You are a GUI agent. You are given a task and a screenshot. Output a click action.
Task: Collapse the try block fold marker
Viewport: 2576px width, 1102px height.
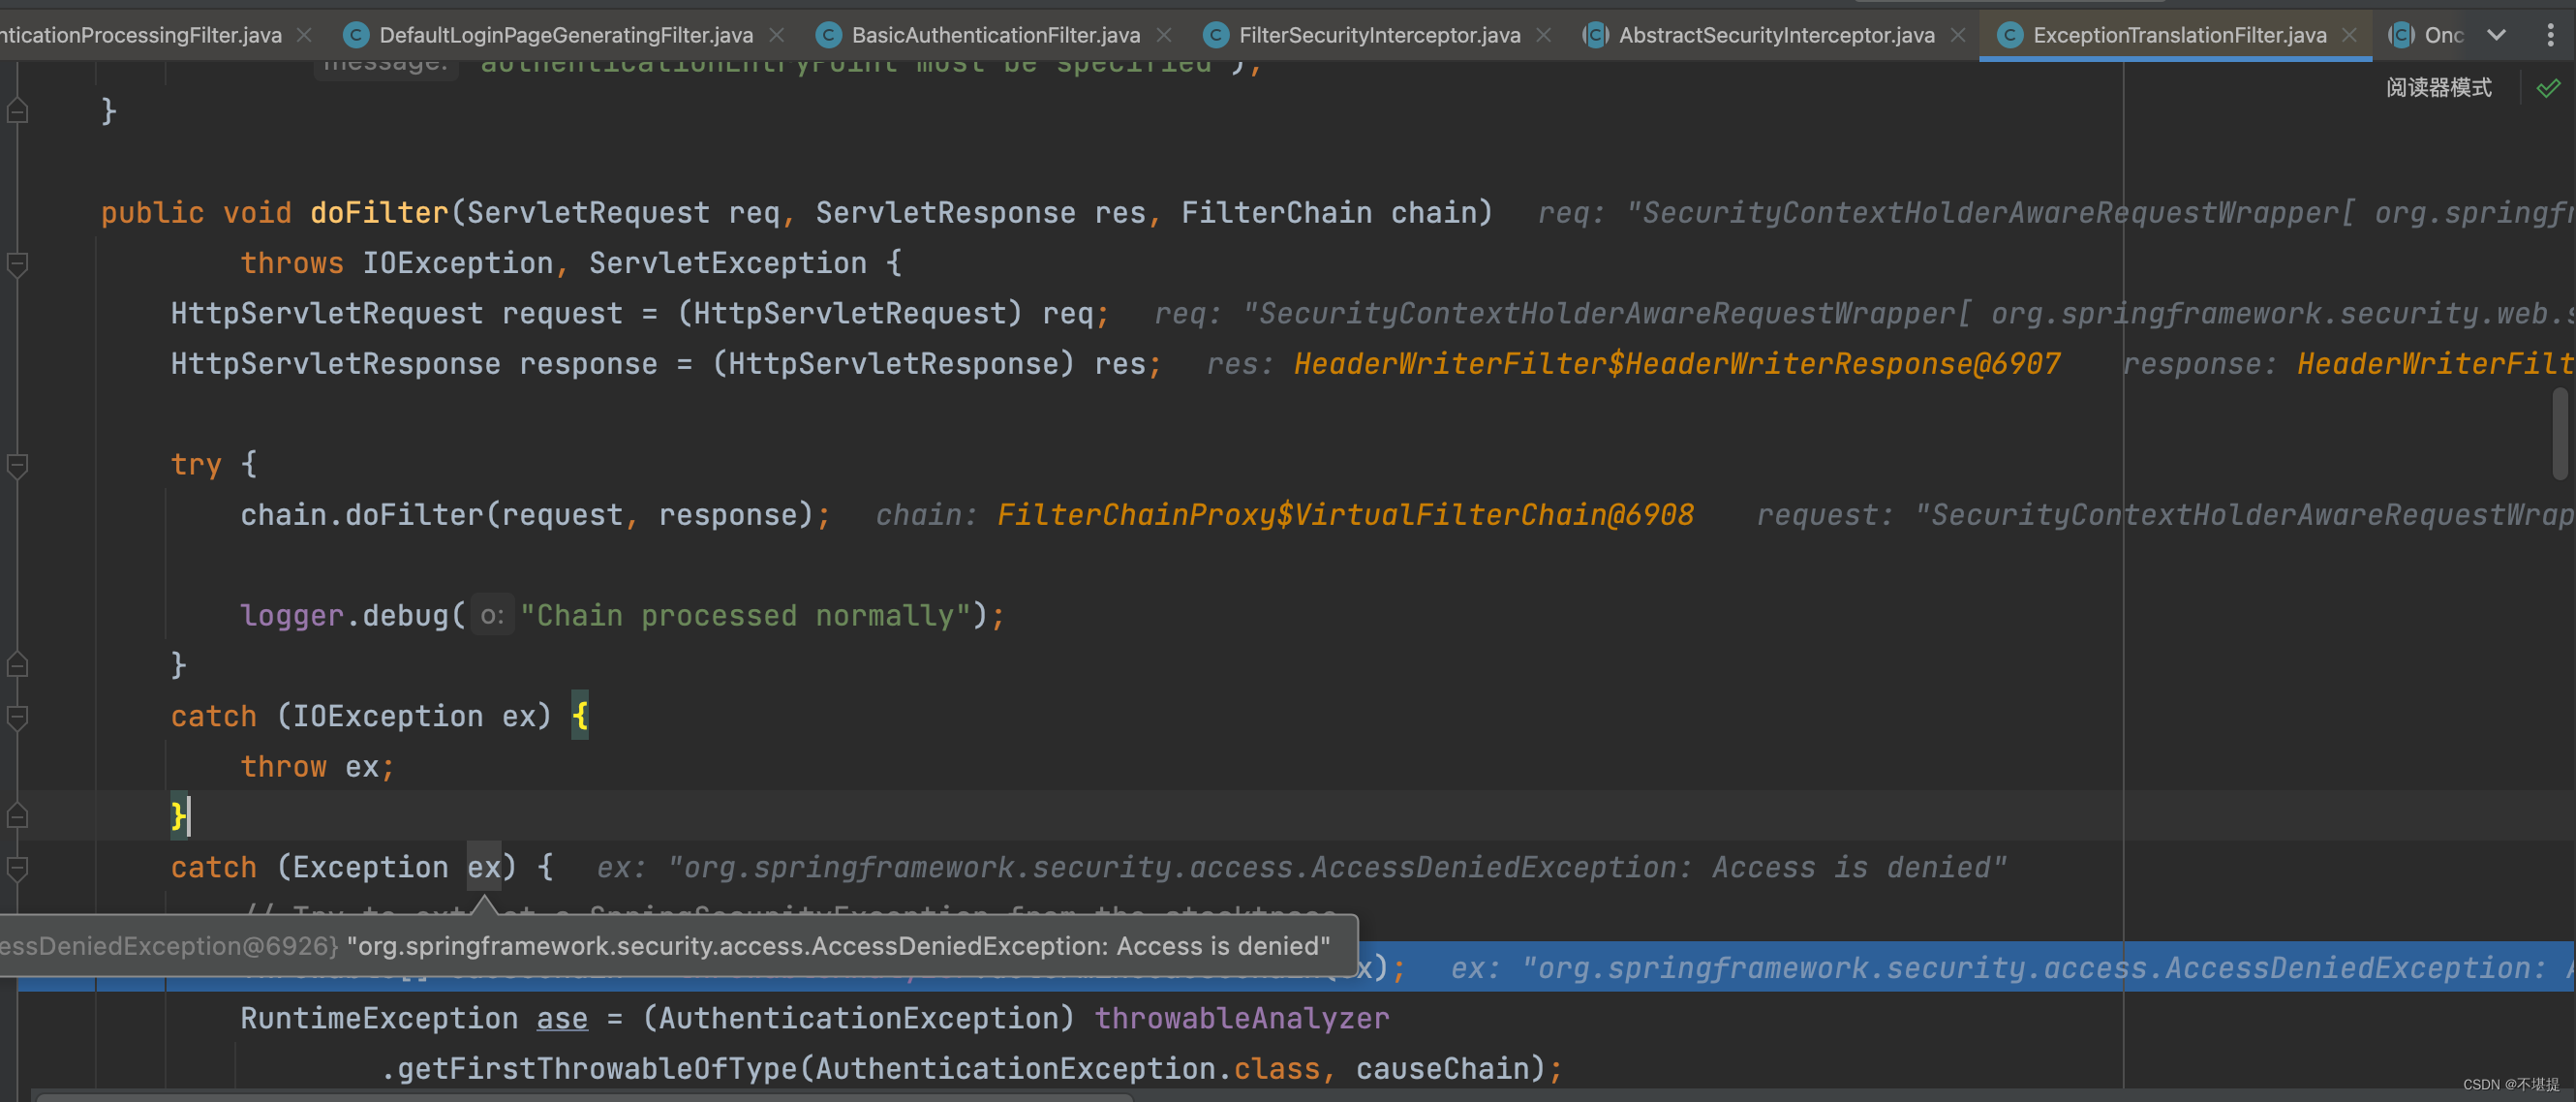[17, 465]
